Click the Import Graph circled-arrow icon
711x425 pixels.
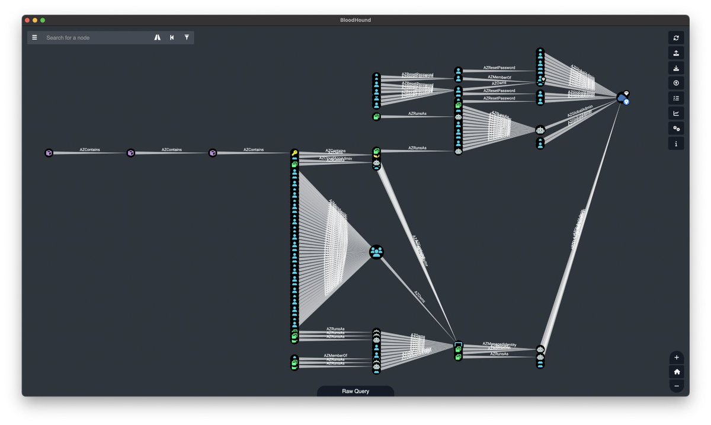pos(676,83)
